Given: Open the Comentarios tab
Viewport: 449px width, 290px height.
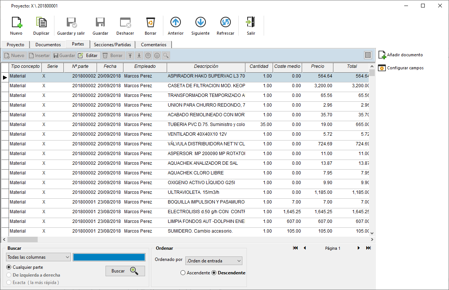Looking at the screenshot, I should pos(154,45).
